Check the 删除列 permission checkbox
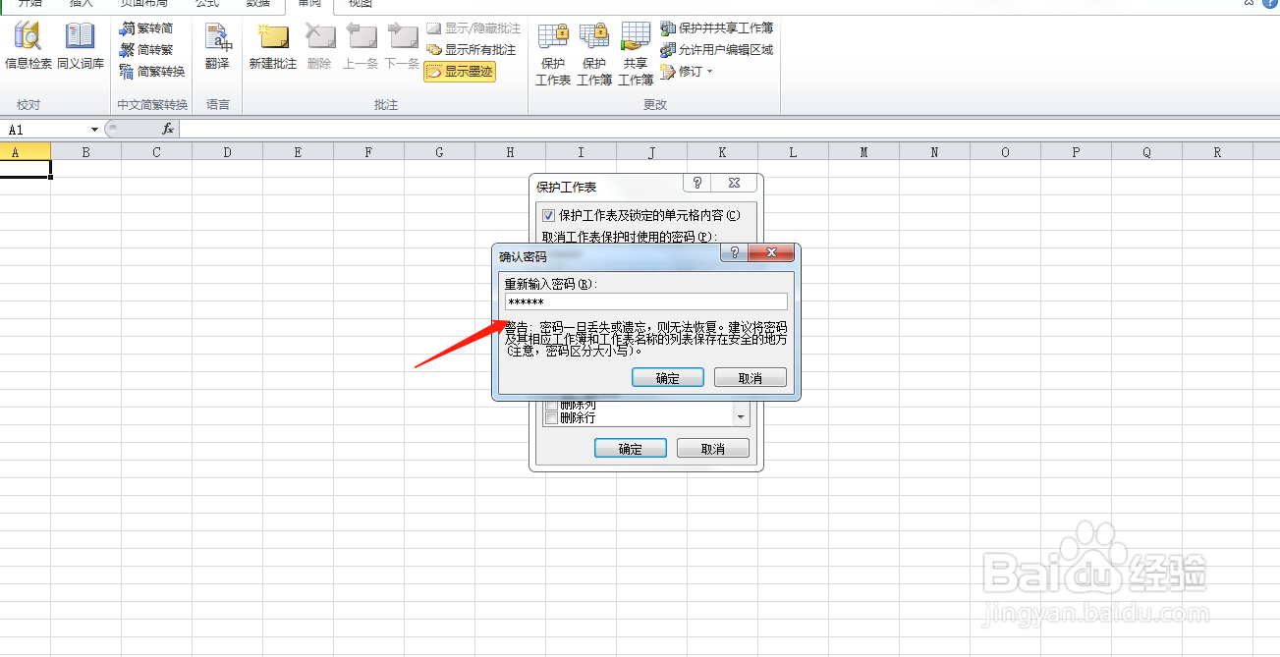The width and height of the screenshot is (1280, 657). point(551,405)
